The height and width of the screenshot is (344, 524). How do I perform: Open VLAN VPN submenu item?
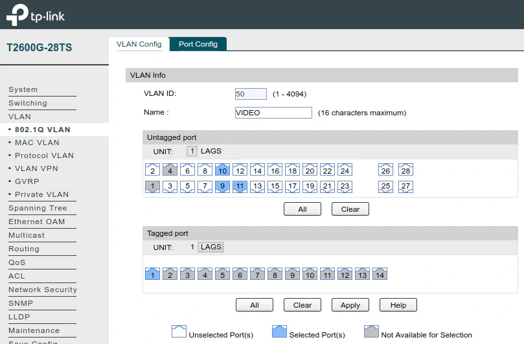36,168
